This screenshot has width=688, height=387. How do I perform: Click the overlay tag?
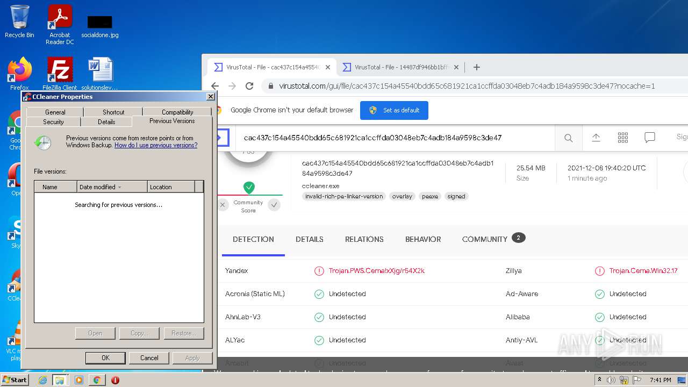[402, 196]
